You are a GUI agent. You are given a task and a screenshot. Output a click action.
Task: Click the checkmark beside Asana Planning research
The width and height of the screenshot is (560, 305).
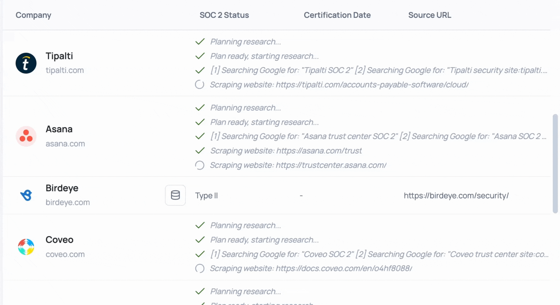pos(200,108)
